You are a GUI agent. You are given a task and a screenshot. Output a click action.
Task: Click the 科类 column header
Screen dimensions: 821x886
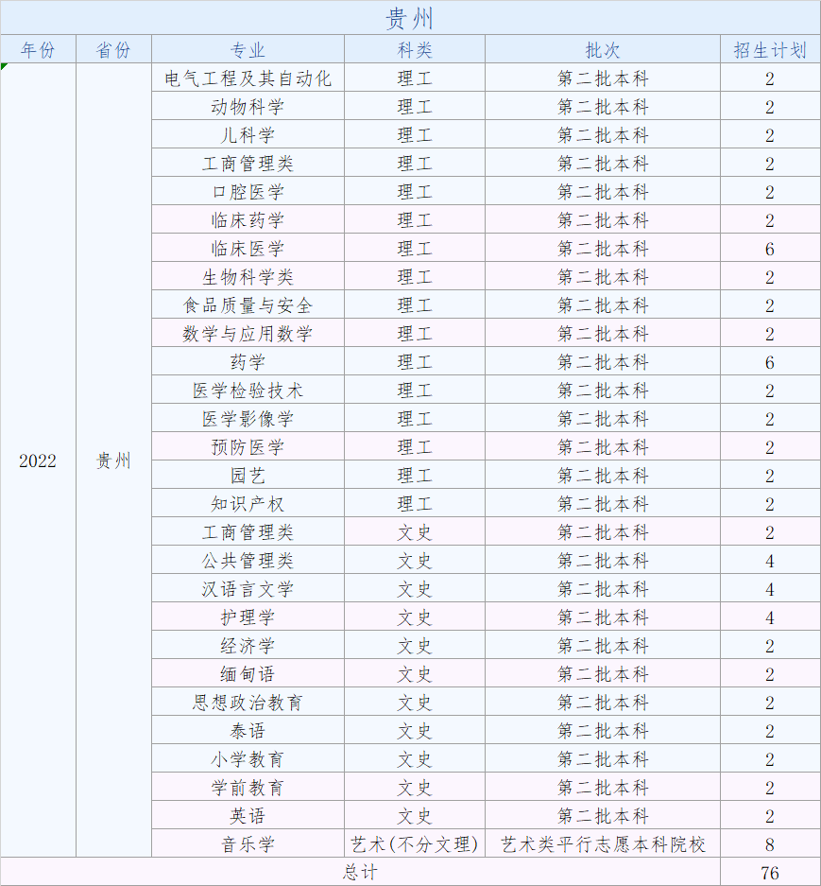click(414, 50)
